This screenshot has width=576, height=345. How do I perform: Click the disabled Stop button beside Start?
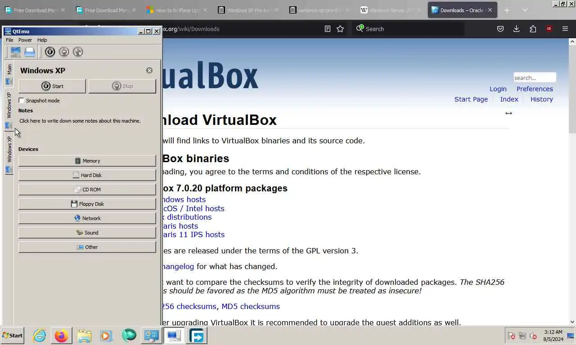coord(122,86)
